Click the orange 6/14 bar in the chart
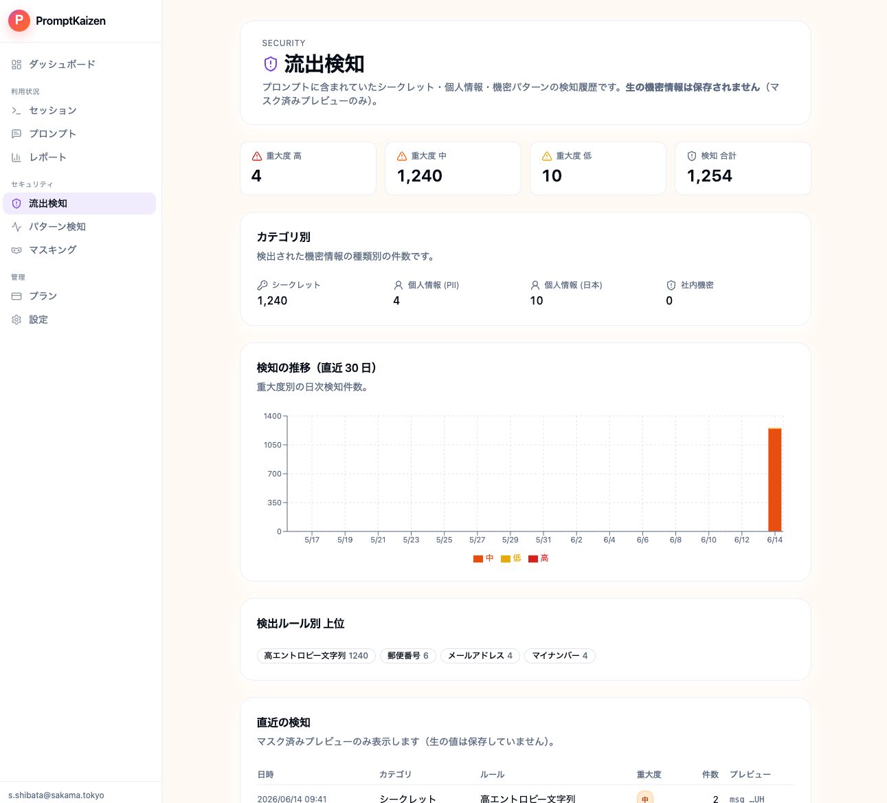 pyautogui.click(x=775, y=480)
